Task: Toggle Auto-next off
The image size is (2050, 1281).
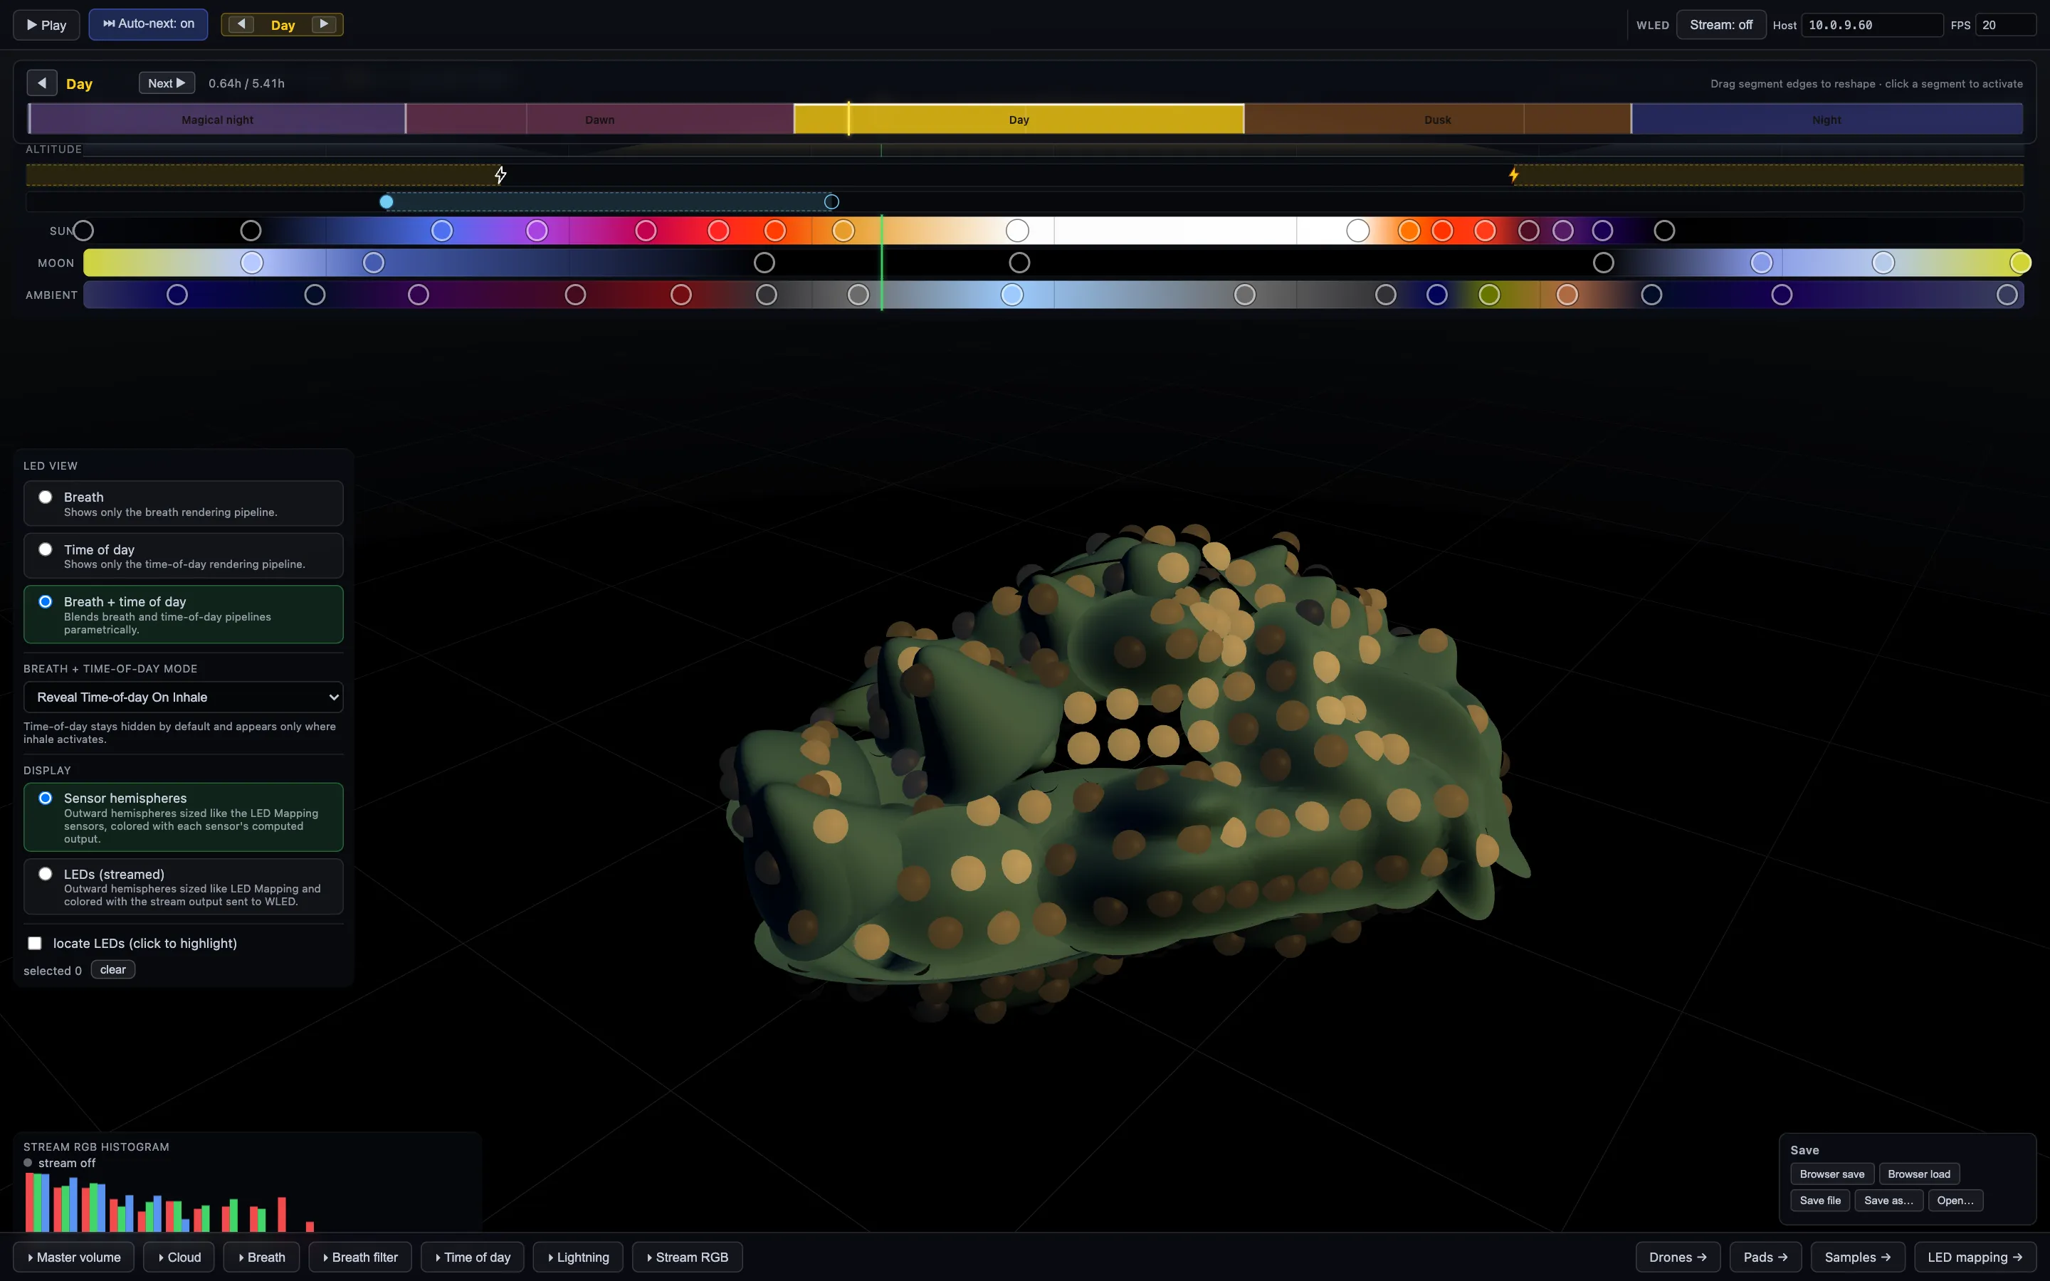Action: [x=148, y=25]
